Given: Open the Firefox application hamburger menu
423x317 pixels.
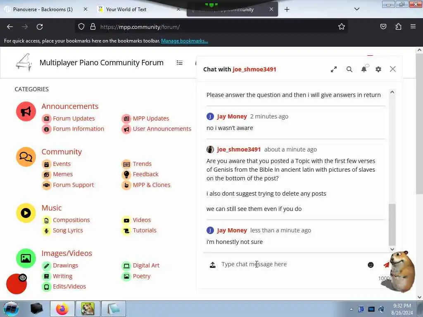Looking at the screenshot, I should pyautogui.click(x=413, y=26).
